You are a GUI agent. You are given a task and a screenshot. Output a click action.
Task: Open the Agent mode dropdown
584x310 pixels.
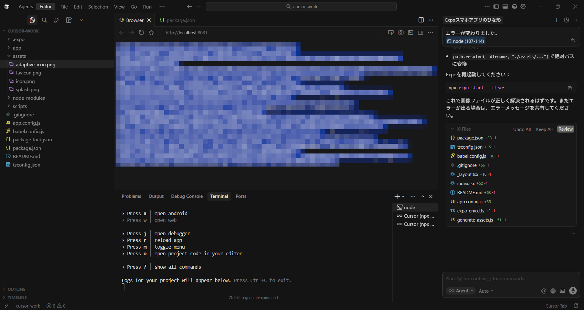461,291
